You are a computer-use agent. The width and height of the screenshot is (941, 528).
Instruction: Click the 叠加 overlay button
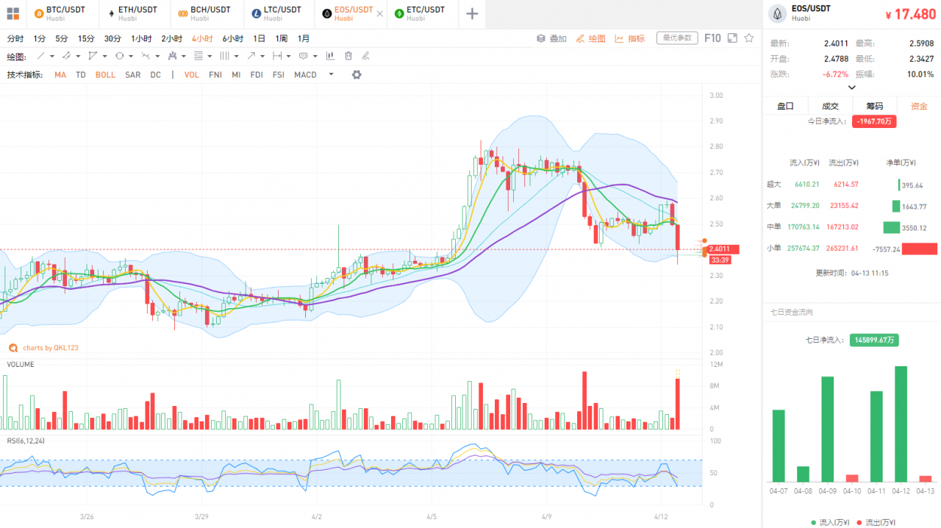(x=552, y=38)
